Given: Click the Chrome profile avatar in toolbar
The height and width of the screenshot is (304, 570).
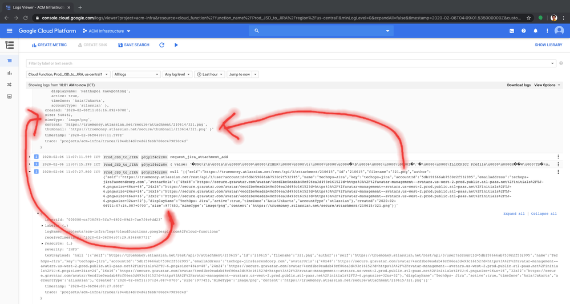Looking at the screenshot, I should (553, 18).
